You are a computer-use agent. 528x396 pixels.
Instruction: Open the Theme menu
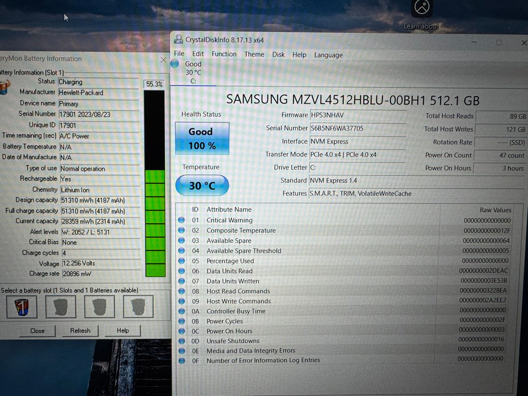click(x=254, y=54)
